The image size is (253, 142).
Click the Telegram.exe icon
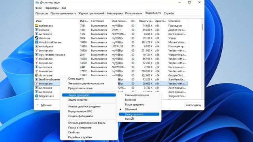36,96
